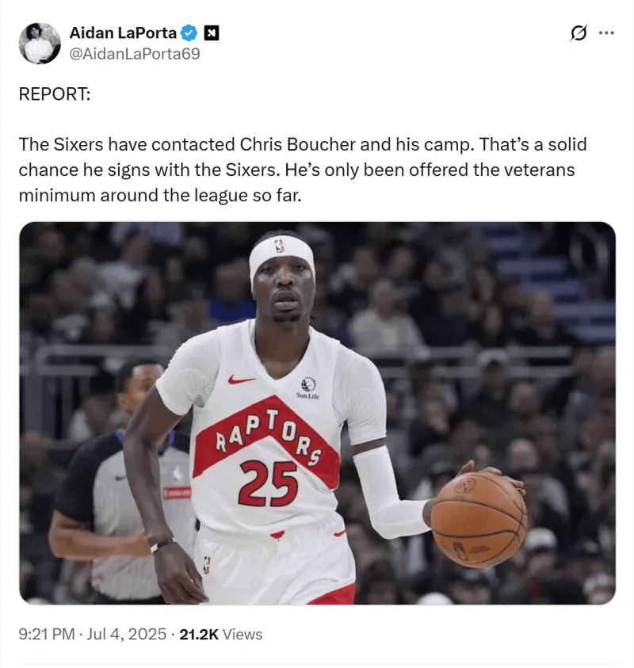The height and width of the screenshot is (668, 634).
Task: Open the @AidanLaPorta69 handle link
Action: [x=134, y=54]
